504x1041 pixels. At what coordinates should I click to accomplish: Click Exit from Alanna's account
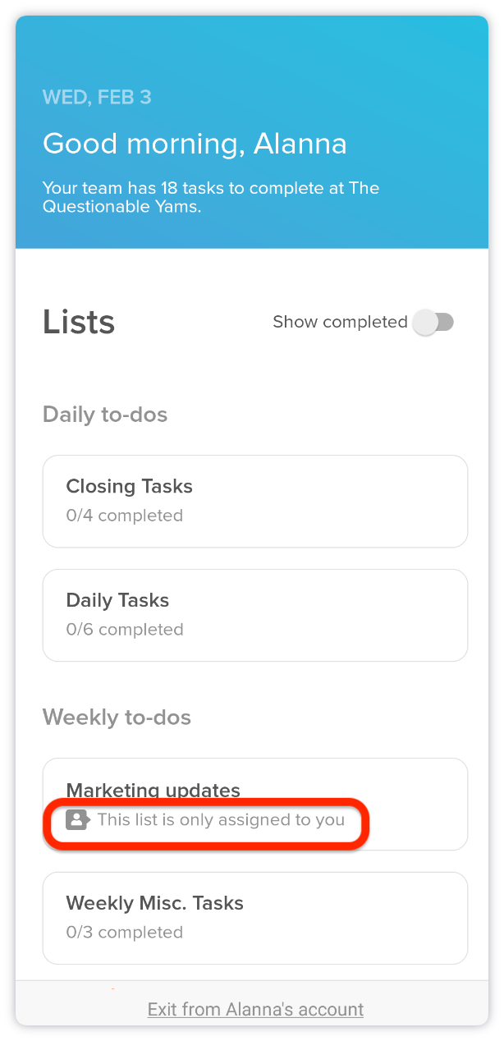click(254, 1009)
